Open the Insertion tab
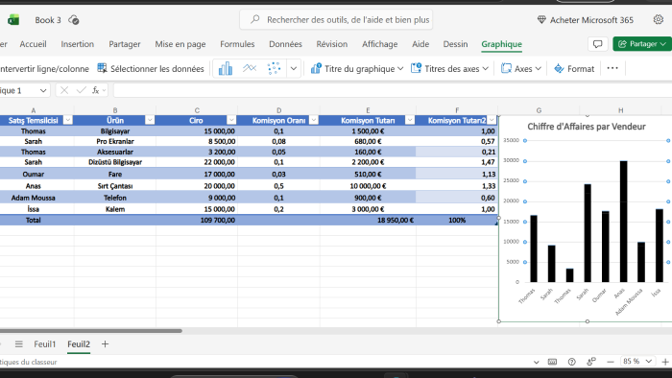 (77, 44)
